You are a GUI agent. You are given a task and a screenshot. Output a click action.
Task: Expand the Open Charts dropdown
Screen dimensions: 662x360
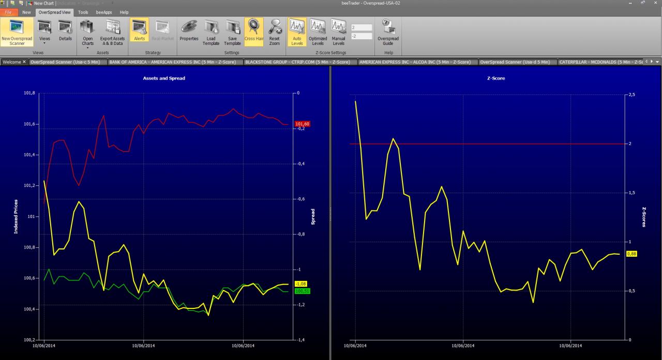point(88,33)
